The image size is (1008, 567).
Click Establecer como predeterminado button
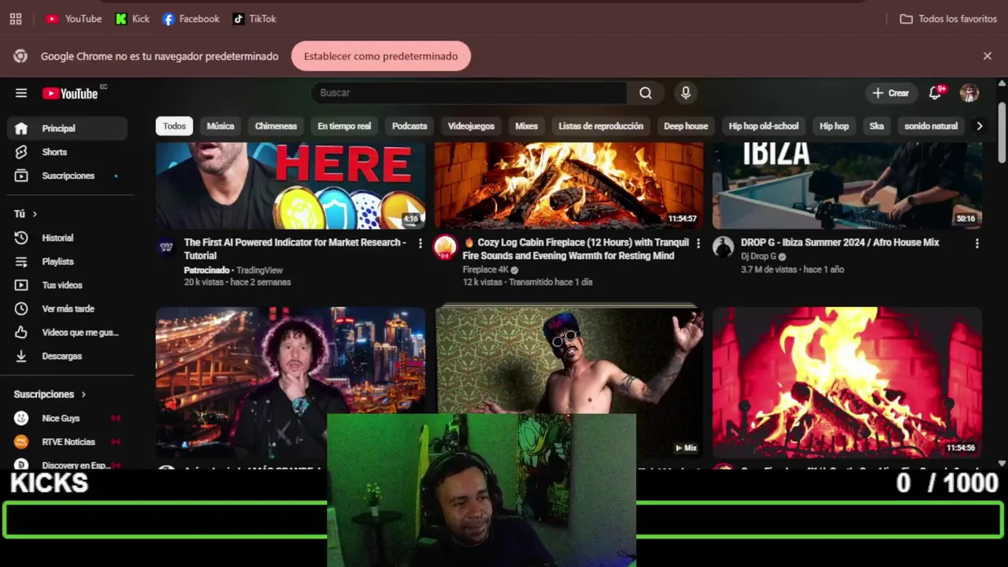pyautogui.click(x=381, y=56)
